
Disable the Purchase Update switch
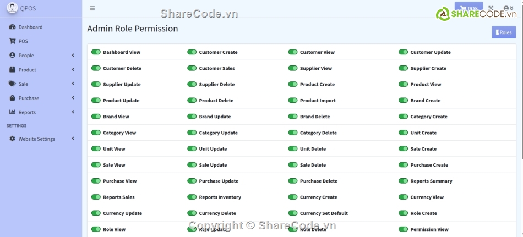[192, 181]
